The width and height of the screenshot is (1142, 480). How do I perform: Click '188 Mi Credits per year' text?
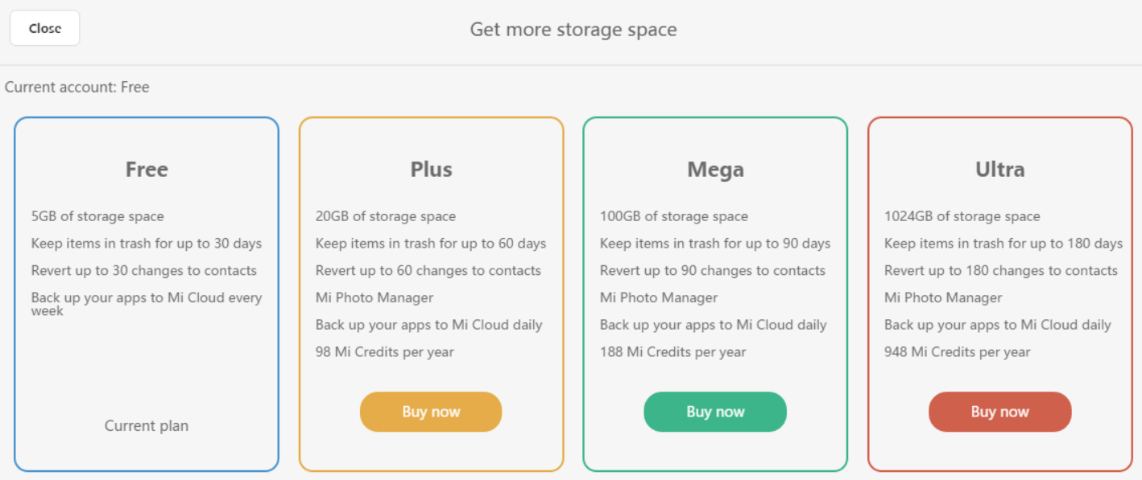[x=672, y=352]
